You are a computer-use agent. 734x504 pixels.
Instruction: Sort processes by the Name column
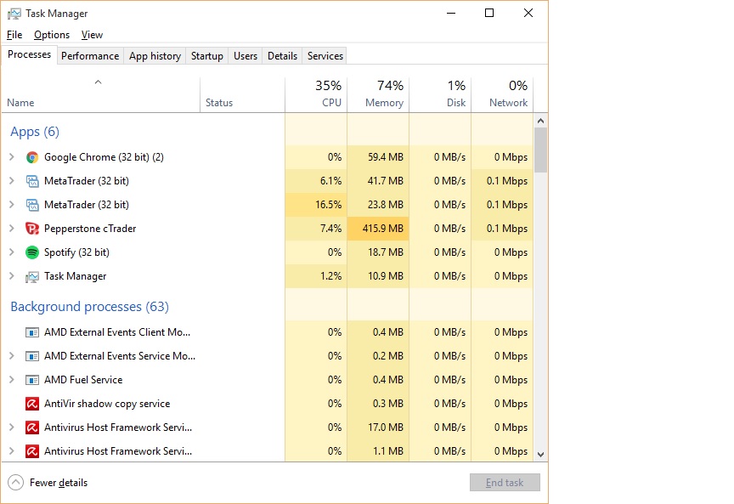[x=100, y=95]
